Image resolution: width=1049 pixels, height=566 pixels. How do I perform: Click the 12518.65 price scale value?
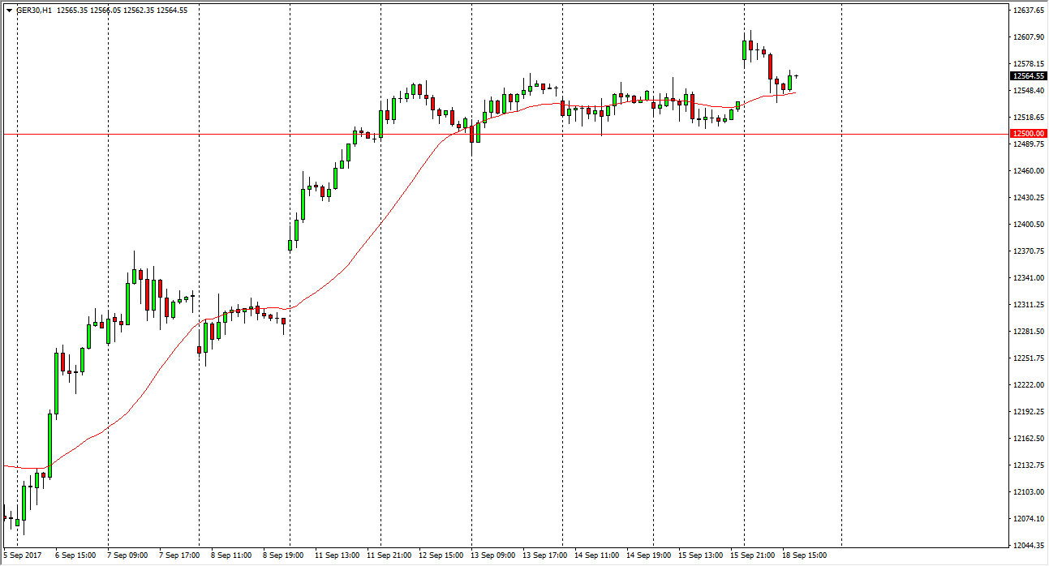(x=1028, y=118)
